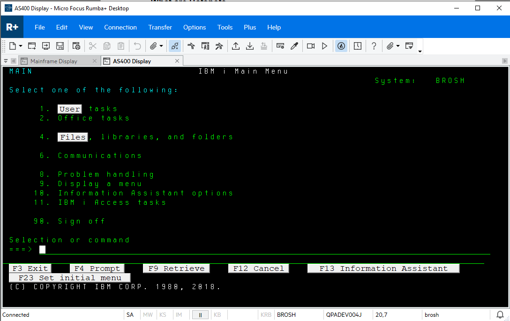Click the New document toolbar icon
The width and height of the screenshot is (510, 321).
[12, 46]
